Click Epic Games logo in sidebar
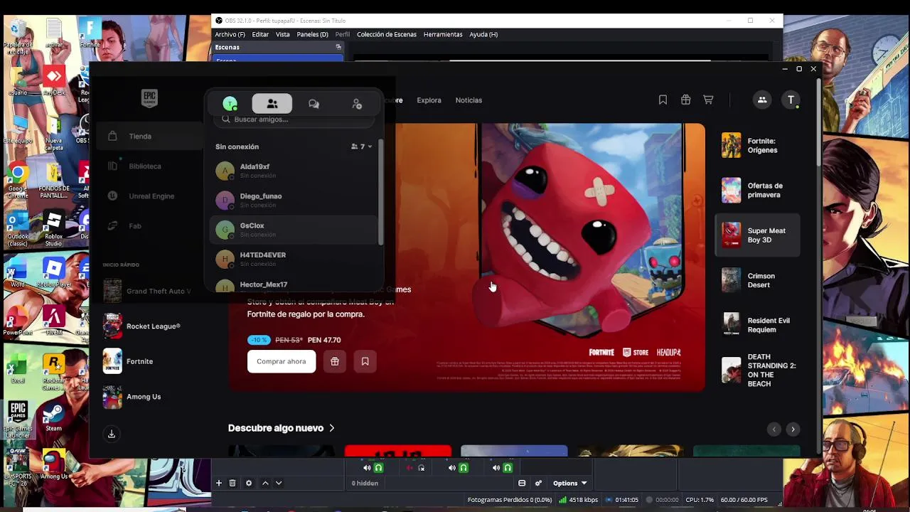This screenshot has width=910, height=512. pyautogui.click(x=149, y=98)
